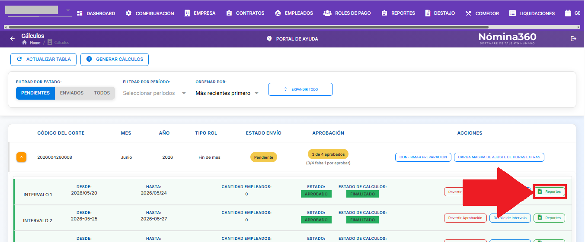Open the Más recientes primero sort dropdown

click(x=228, y=93)
